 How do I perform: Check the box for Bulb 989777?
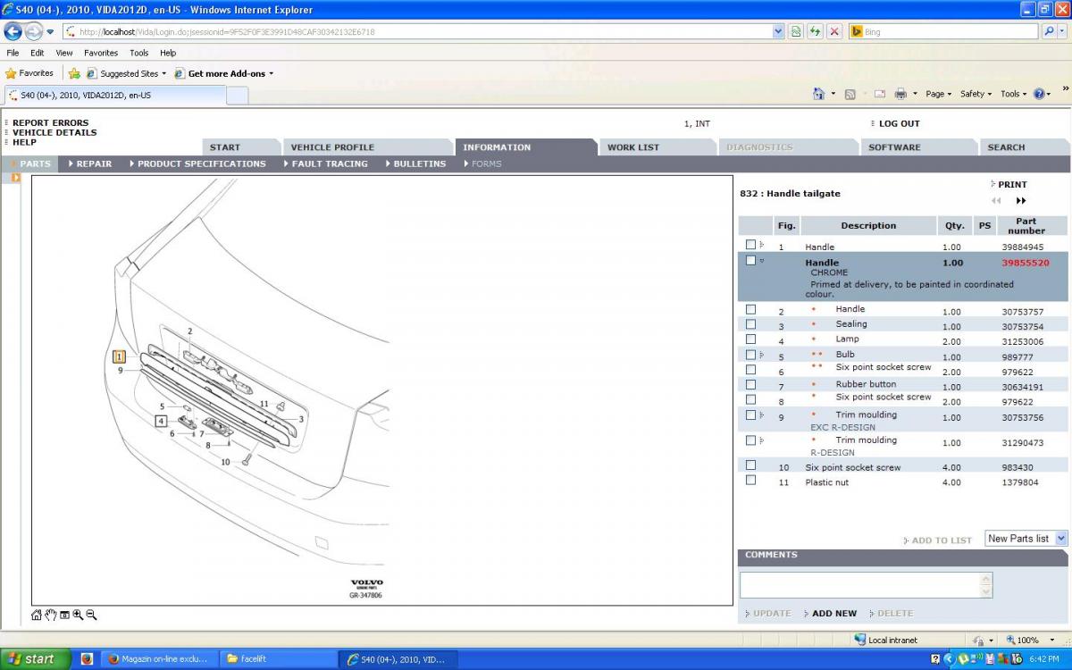point(750,355)
